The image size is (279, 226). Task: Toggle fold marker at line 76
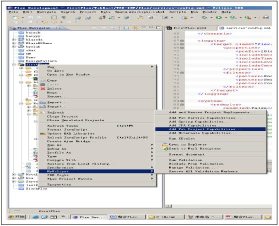pyautogui.click(x=182, y=72)
